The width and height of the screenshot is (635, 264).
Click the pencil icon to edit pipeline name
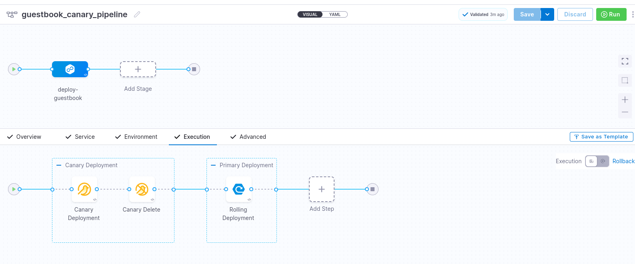pos(137,14)
